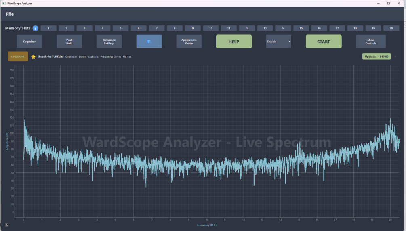This screenshot has height=231, width=406.
Task: Select memory slot 14
Action: coord(283,28)
